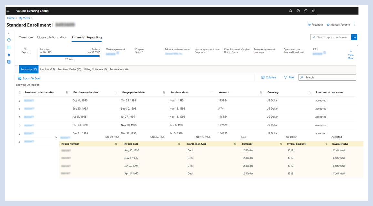This screenshot has width=373, height=206.
Task: Open the favorites star in sidebar
Action: (x=9, y=55)
